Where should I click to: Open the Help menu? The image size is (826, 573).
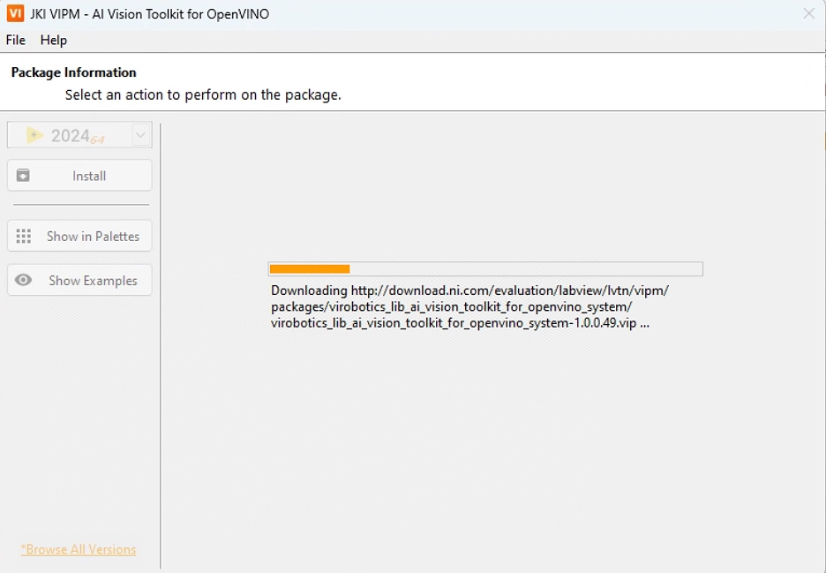tap(54, 40)
